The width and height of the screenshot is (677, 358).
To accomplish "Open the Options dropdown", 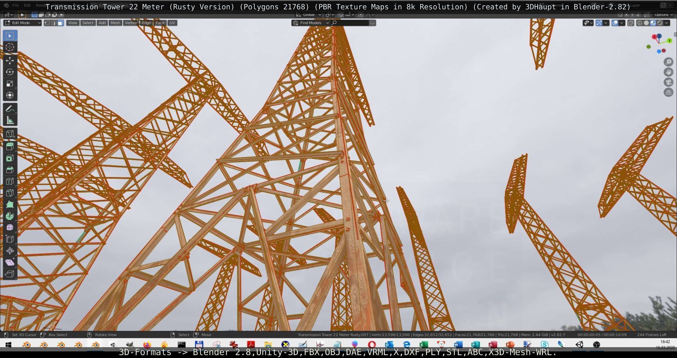I will 663,15.
